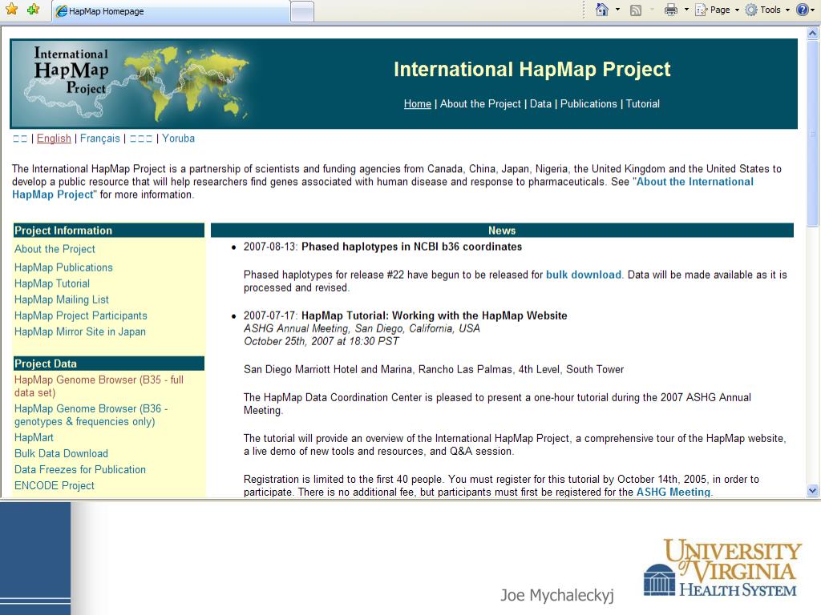Click the Japanese language link before Yoruba
The width and height of the screenshot is (821, 615).
click(x=141, y=139)
